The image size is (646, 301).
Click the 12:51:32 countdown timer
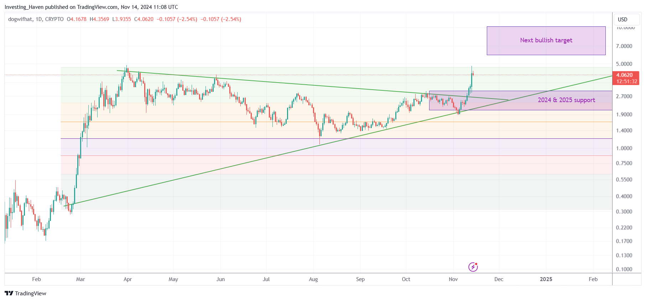(x=627, y=81)
